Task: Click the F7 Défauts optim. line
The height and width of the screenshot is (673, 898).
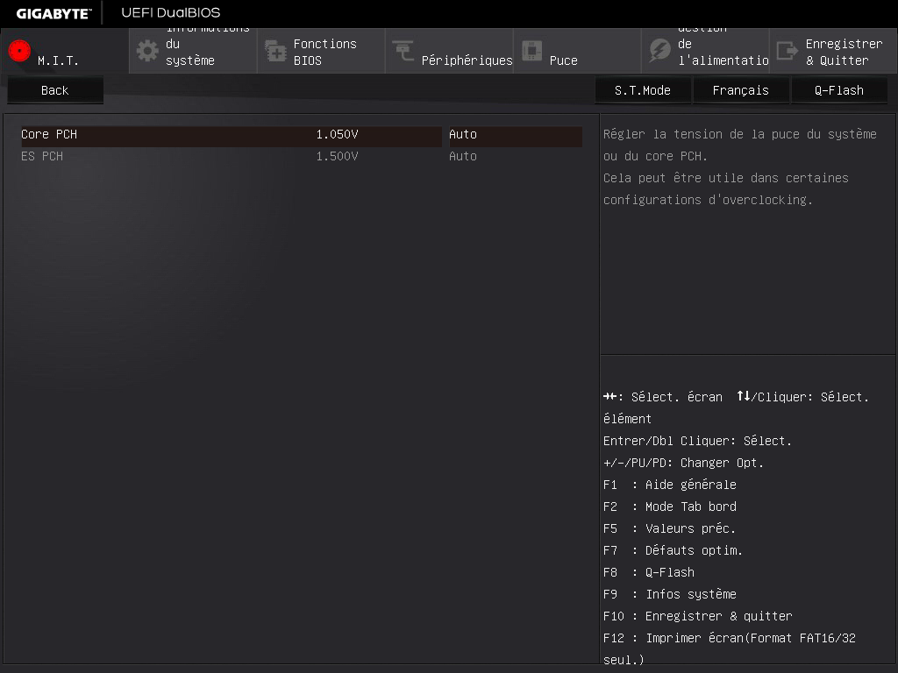Action: pos(673,550)
